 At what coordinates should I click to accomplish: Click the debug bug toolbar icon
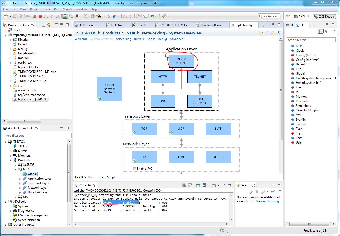pos(153,16)
